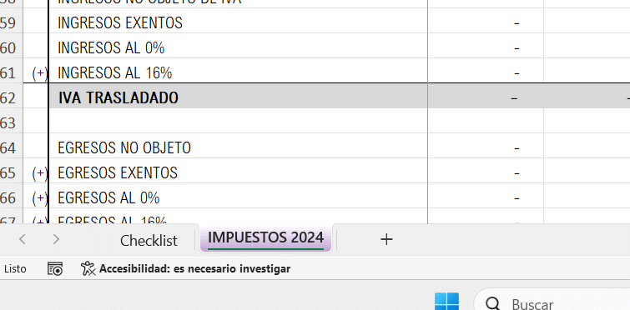Click the EGRESOS AL 0% cell
Image resolution: width=630 pixels, height=310 pixels.
[238, 196]
